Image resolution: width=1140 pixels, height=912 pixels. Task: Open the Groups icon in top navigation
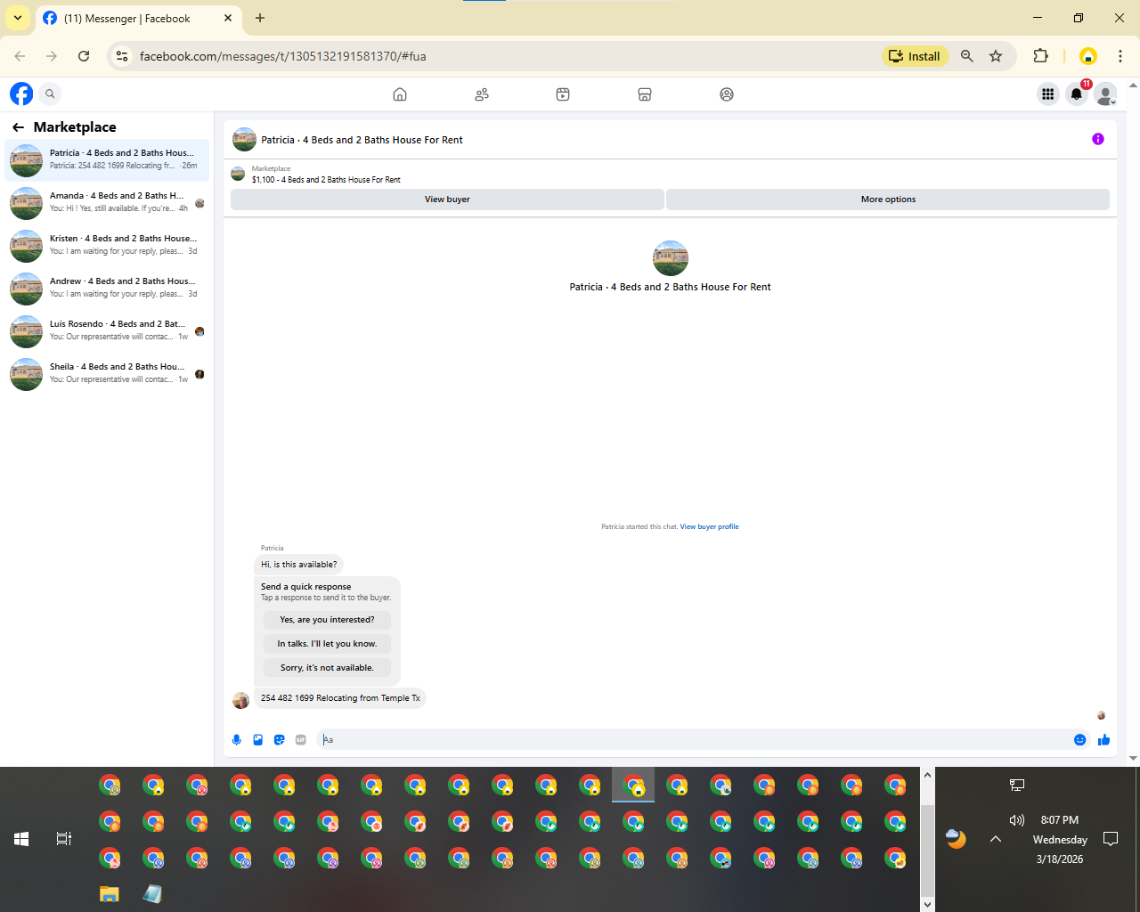[727, 94]
